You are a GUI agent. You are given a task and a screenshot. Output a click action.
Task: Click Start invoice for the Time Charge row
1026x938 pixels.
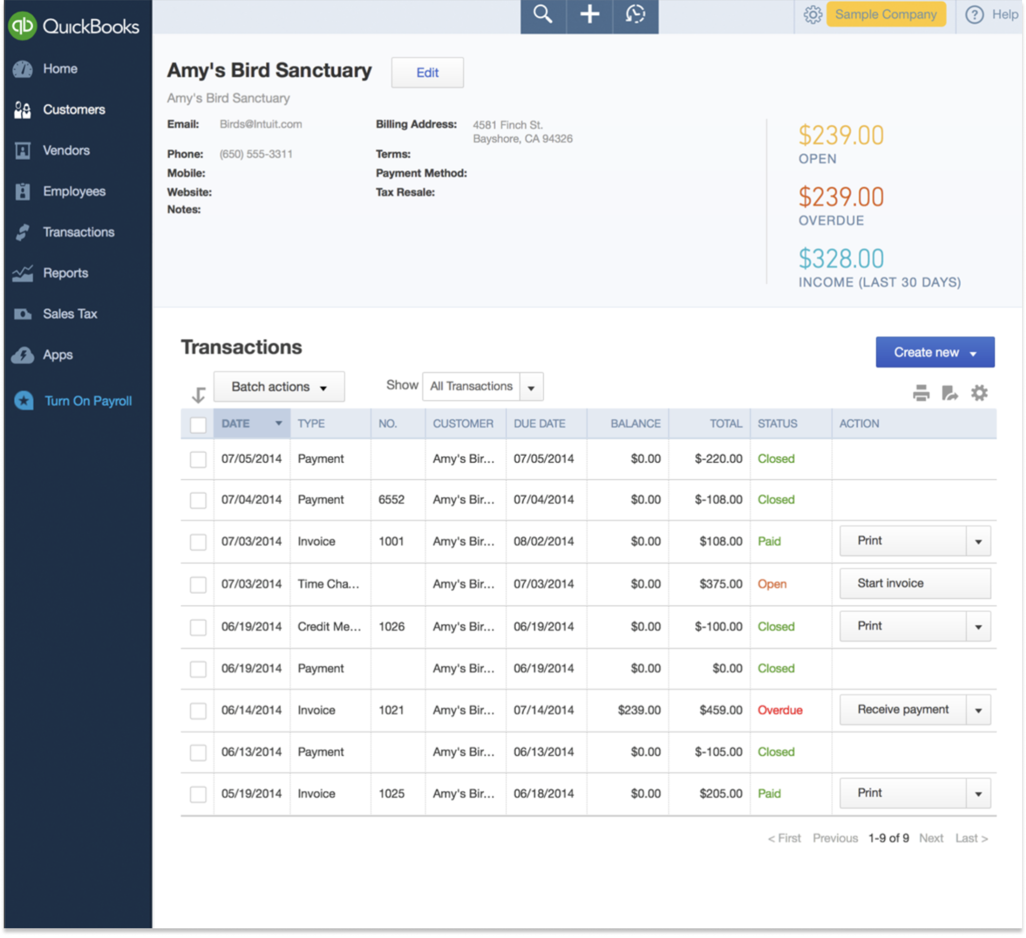(914, 583)
